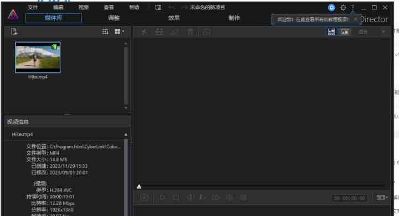
Task: Click the 分辨率 1920x1080 row
Action: (x=53, y=210)
